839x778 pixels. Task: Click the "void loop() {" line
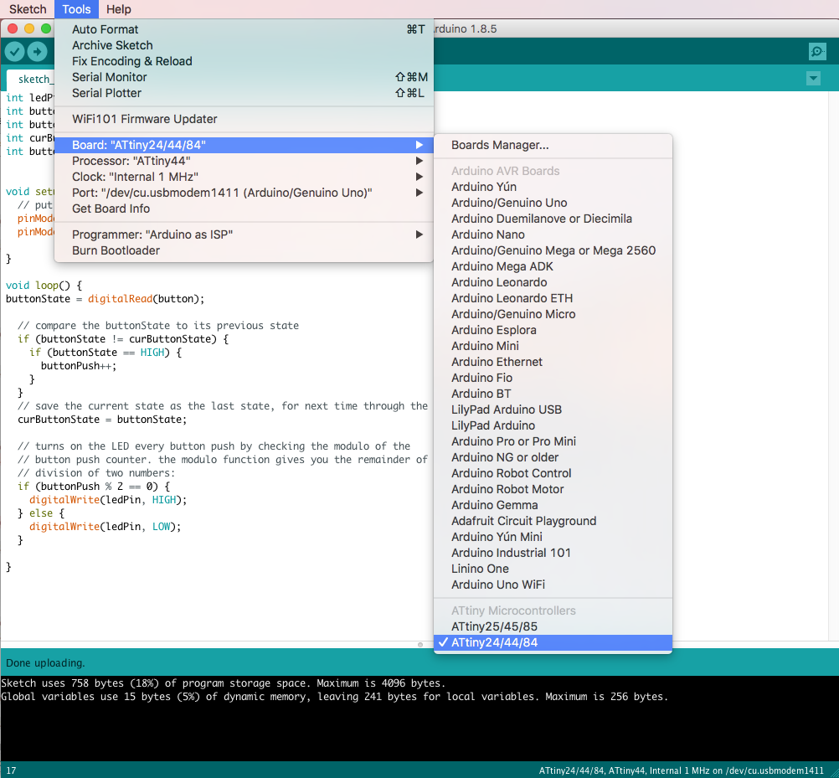[x=44, y=286]
